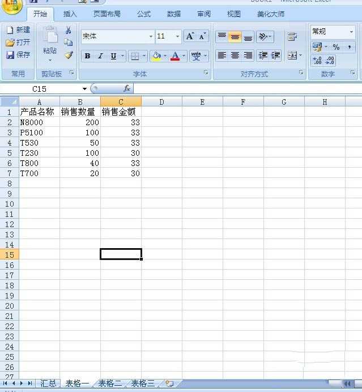Open the 插入 ribbon tab
Screen dimensions: 362x392
point(70,14)
